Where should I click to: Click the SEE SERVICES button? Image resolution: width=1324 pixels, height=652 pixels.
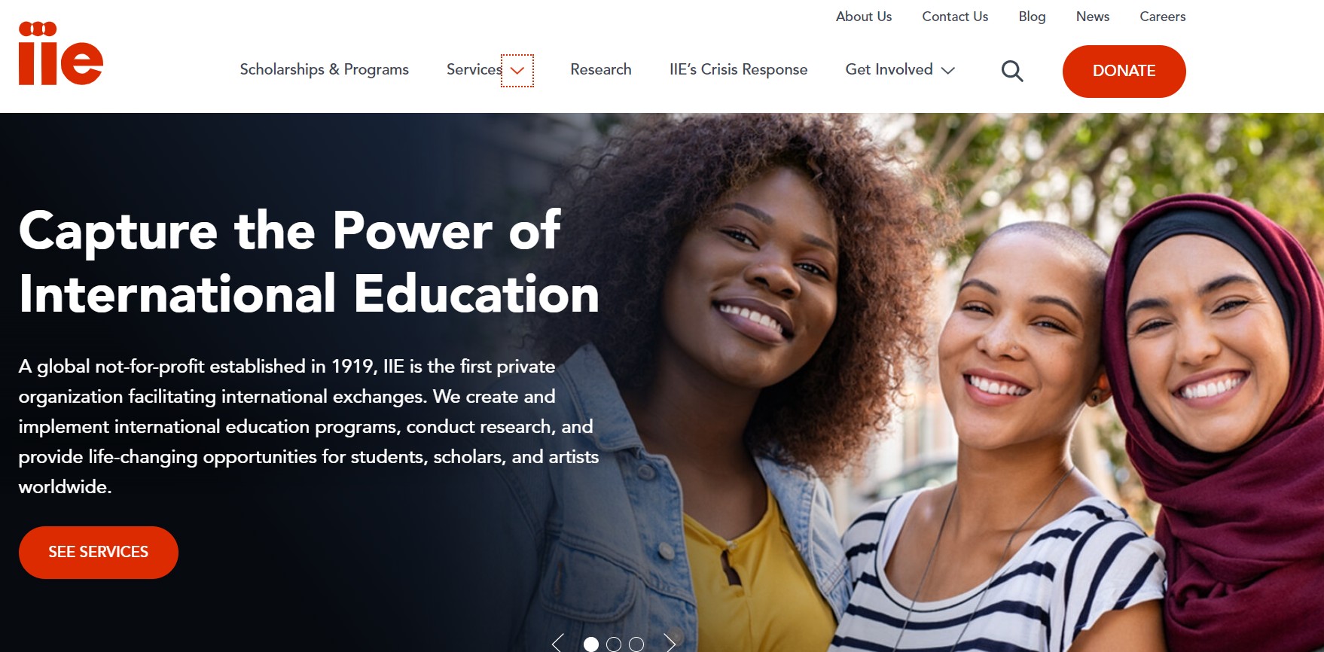click(99, 552)
